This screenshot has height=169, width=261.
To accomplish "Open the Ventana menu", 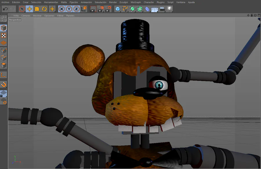I will coord(181,2).
